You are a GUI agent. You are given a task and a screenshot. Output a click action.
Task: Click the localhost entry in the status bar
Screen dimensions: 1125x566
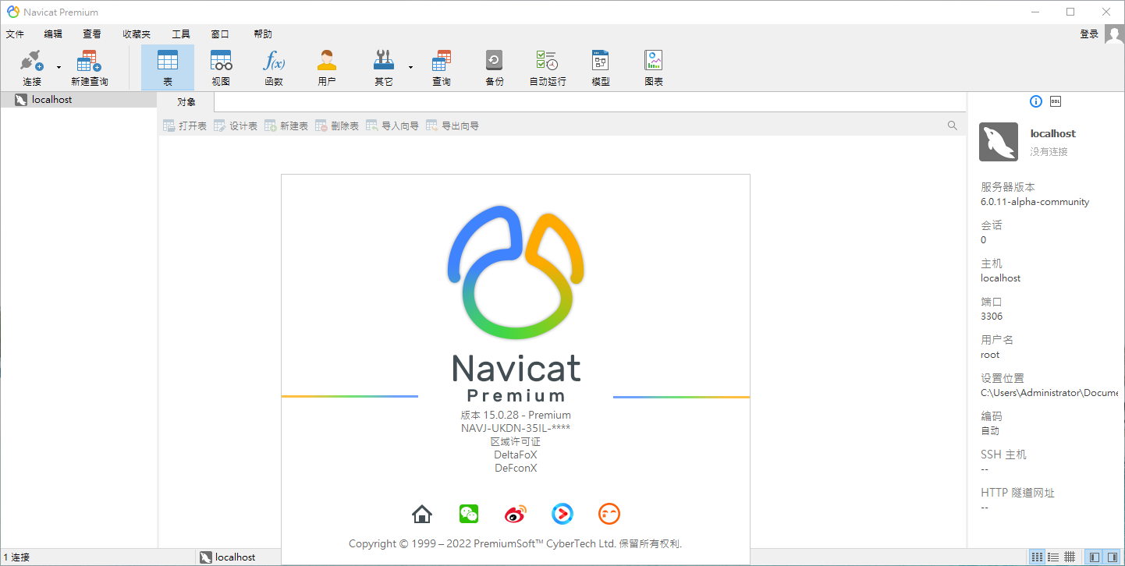[x=228, y=557]
